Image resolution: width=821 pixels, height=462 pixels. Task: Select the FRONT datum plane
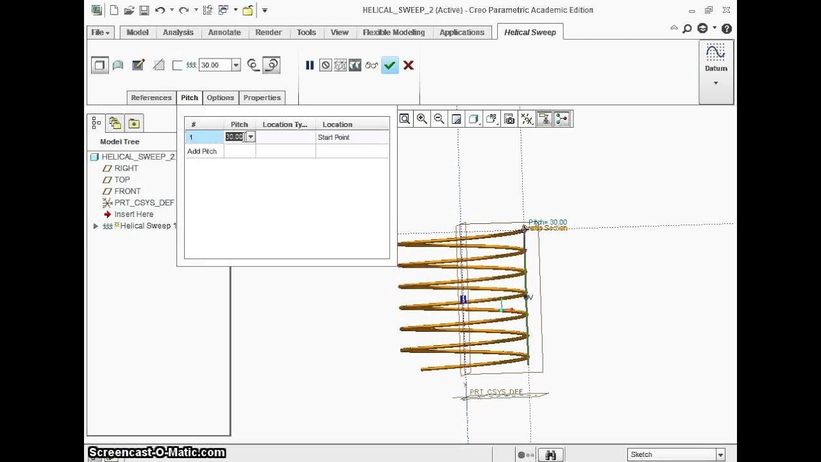(x=122, y=191)
